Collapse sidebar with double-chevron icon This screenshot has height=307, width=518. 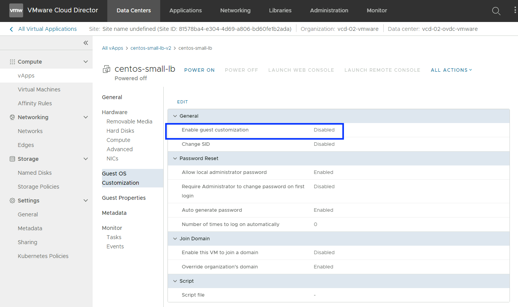click(x=86, y=43)
